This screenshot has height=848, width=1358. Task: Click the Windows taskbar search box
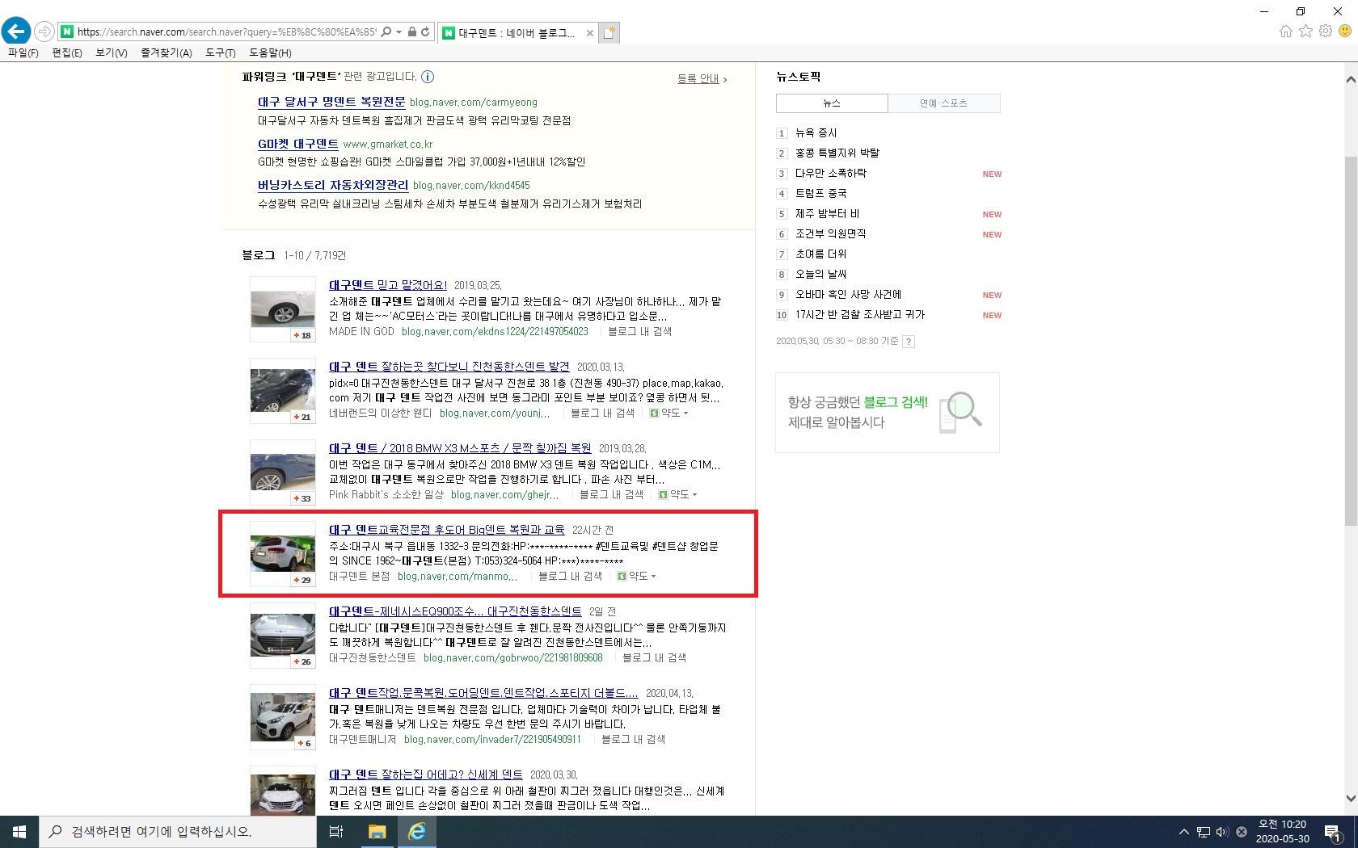pyautogui.click(x=178, y=832)
